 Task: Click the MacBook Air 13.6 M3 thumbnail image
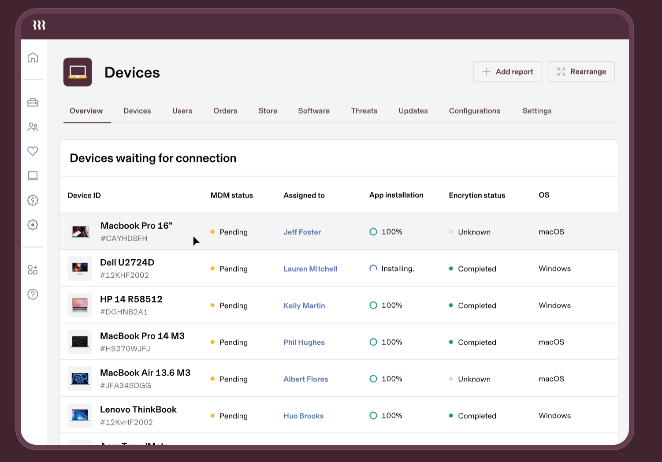[x=80, y=378]
